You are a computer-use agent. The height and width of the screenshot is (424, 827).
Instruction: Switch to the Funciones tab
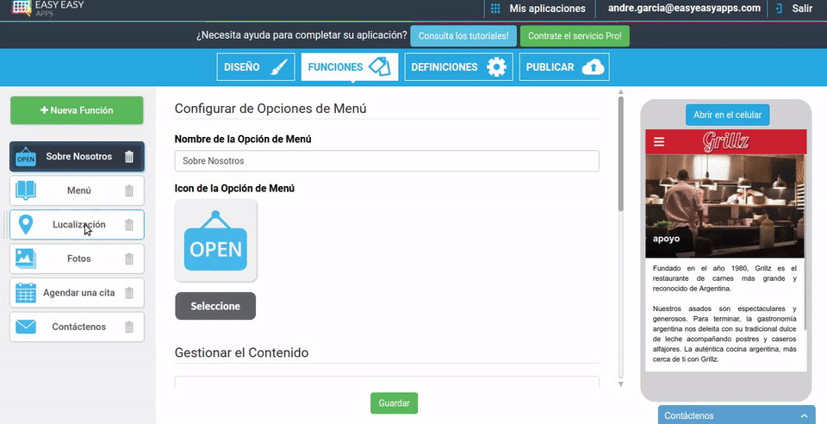(x=350, y=67)
